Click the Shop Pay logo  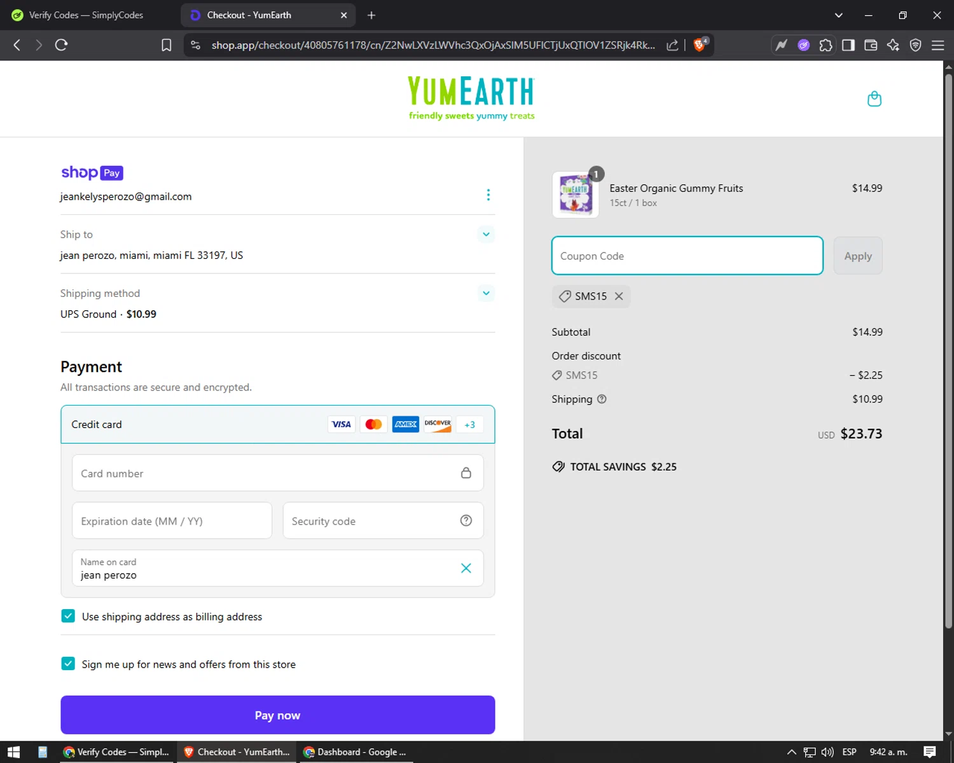[92, 172]
